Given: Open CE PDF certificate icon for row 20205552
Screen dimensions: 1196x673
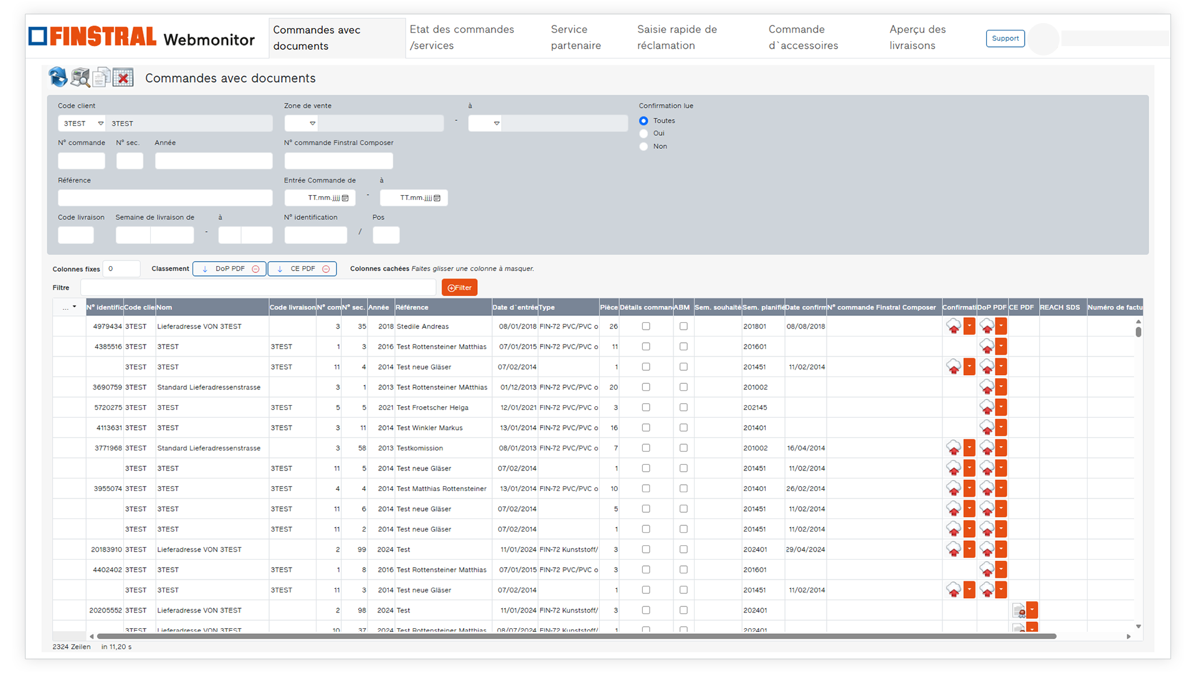Looking at the screenshot, I should point(1018,610).
